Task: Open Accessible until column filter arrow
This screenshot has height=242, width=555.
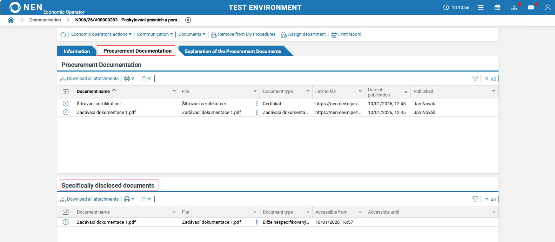Action: 494,212
